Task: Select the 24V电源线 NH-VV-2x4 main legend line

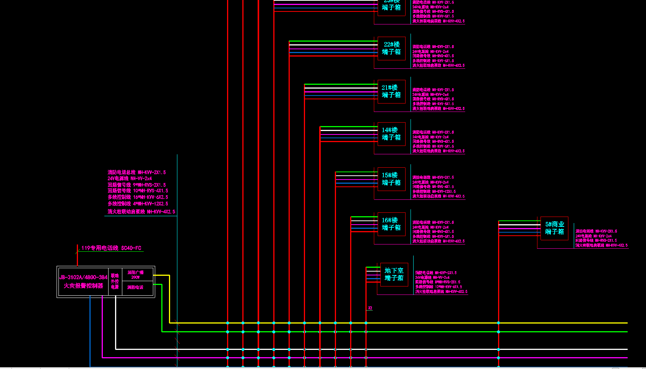Action: point(130,178)
